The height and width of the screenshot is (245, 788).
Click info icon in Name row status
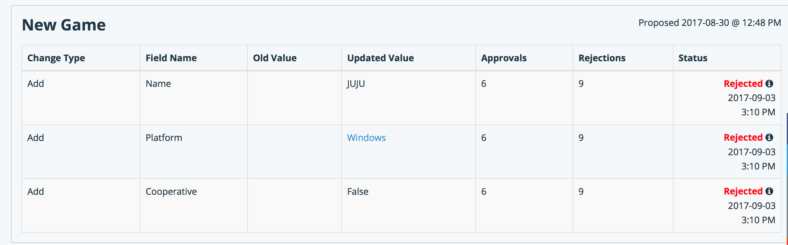[x=769, y=84]
